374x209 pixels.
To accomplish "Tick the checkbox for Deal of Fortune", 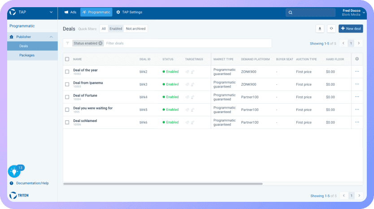I will [67, 97].
